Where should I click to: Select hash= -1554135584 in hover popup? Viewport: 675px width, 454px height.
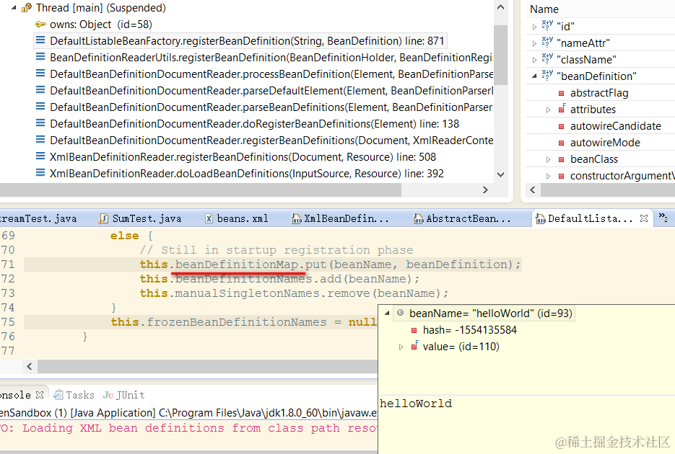[x=470, y=330]
